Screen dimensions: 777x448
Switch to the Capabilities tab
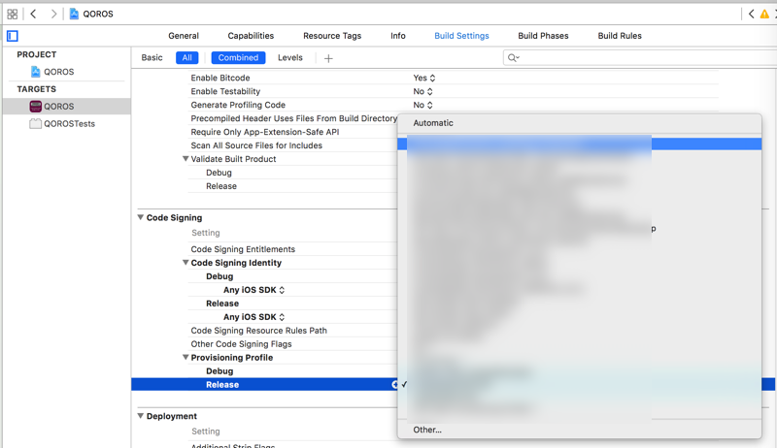pos(251,36)
